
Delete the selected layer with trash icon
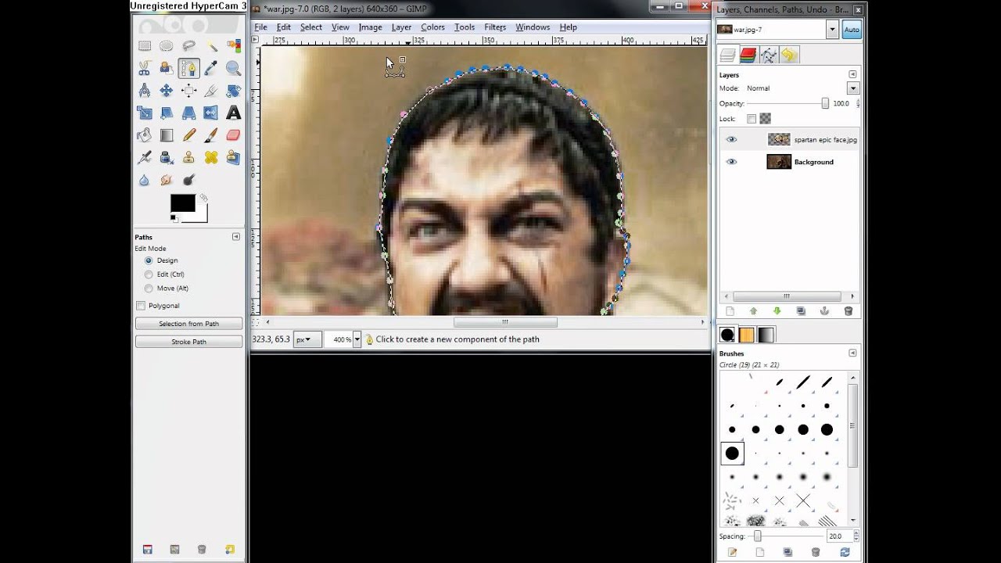849,311
